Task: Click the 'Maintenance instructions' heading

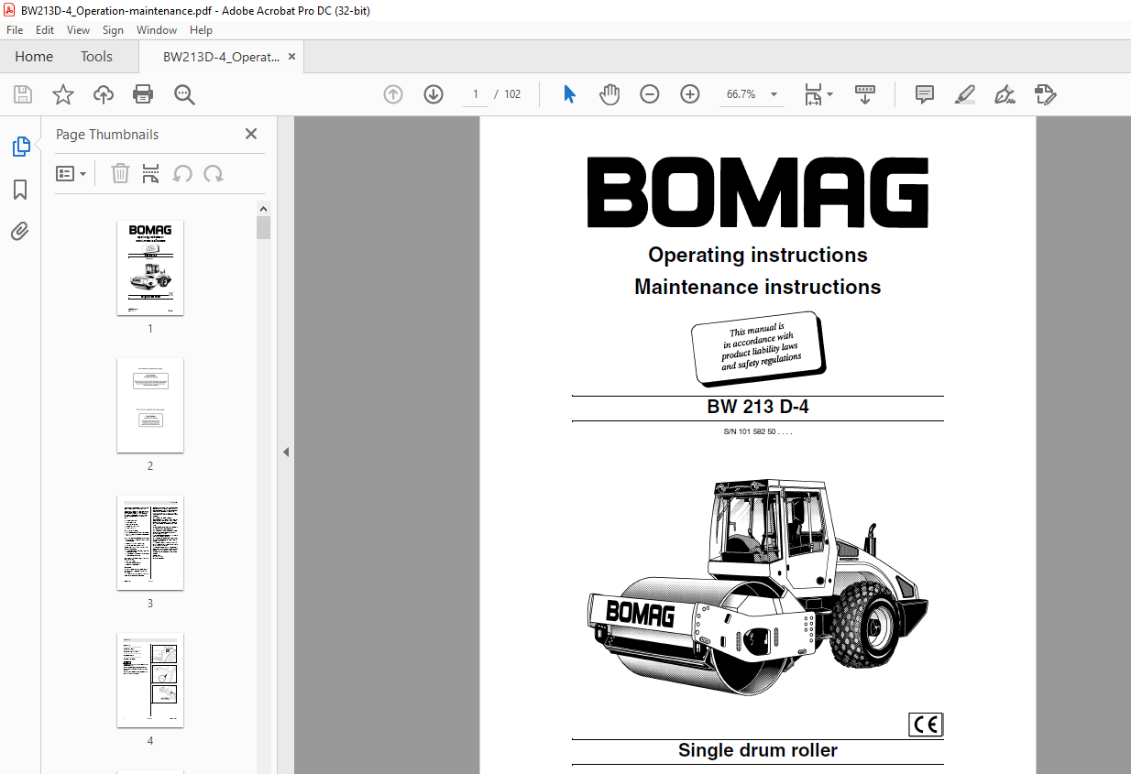Action: click(758, 287)
